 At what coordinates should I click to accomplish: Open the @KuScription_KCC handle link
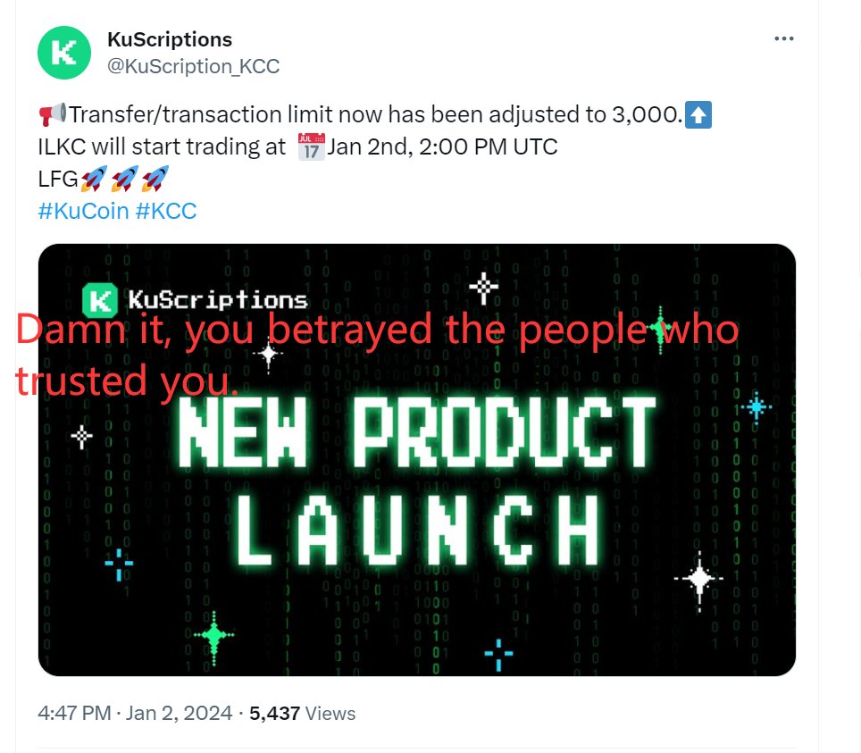click(193, 66)
